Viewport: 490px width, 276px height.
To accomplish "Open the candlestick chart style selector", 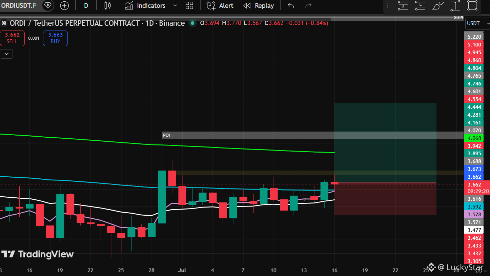I will (107, 5).
